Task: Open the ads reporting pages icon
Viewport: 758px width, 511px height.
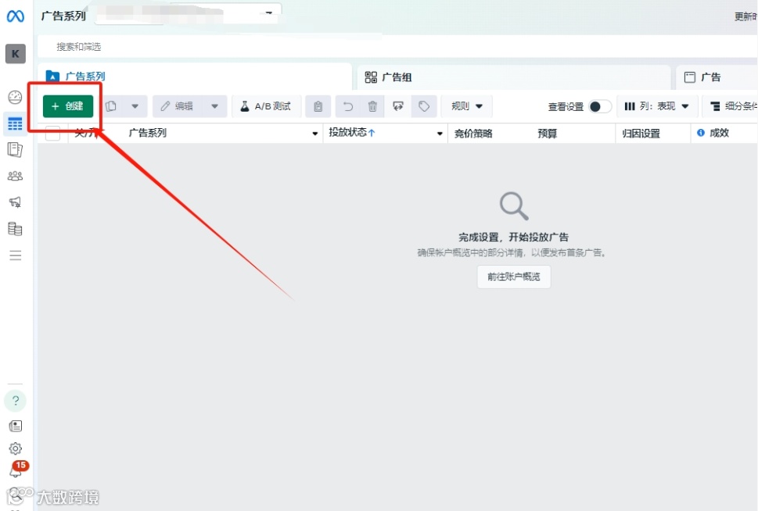Action: 15,150
